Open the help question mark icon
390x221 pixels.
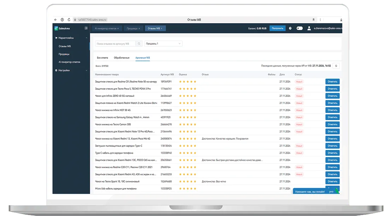click(x=290, y=28)
